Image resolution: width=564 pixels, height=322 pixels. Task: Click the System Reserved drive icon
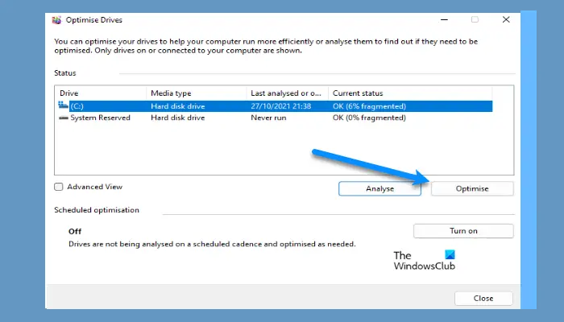click(x=64, y=118)
